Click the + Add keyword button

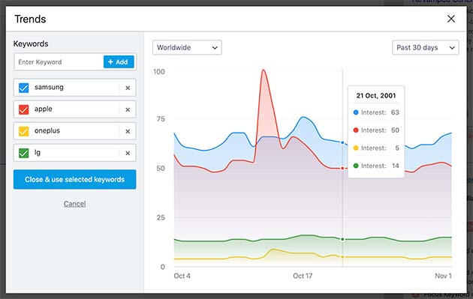tap(119, 62)
